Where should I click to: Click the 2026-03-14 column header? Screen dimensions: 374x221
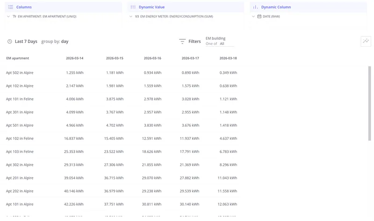coord(75,58)
